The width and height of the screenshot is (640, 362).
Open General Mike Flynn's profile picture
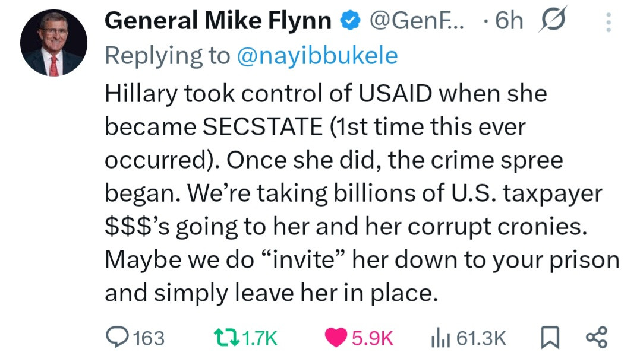[x=53, y=43]
